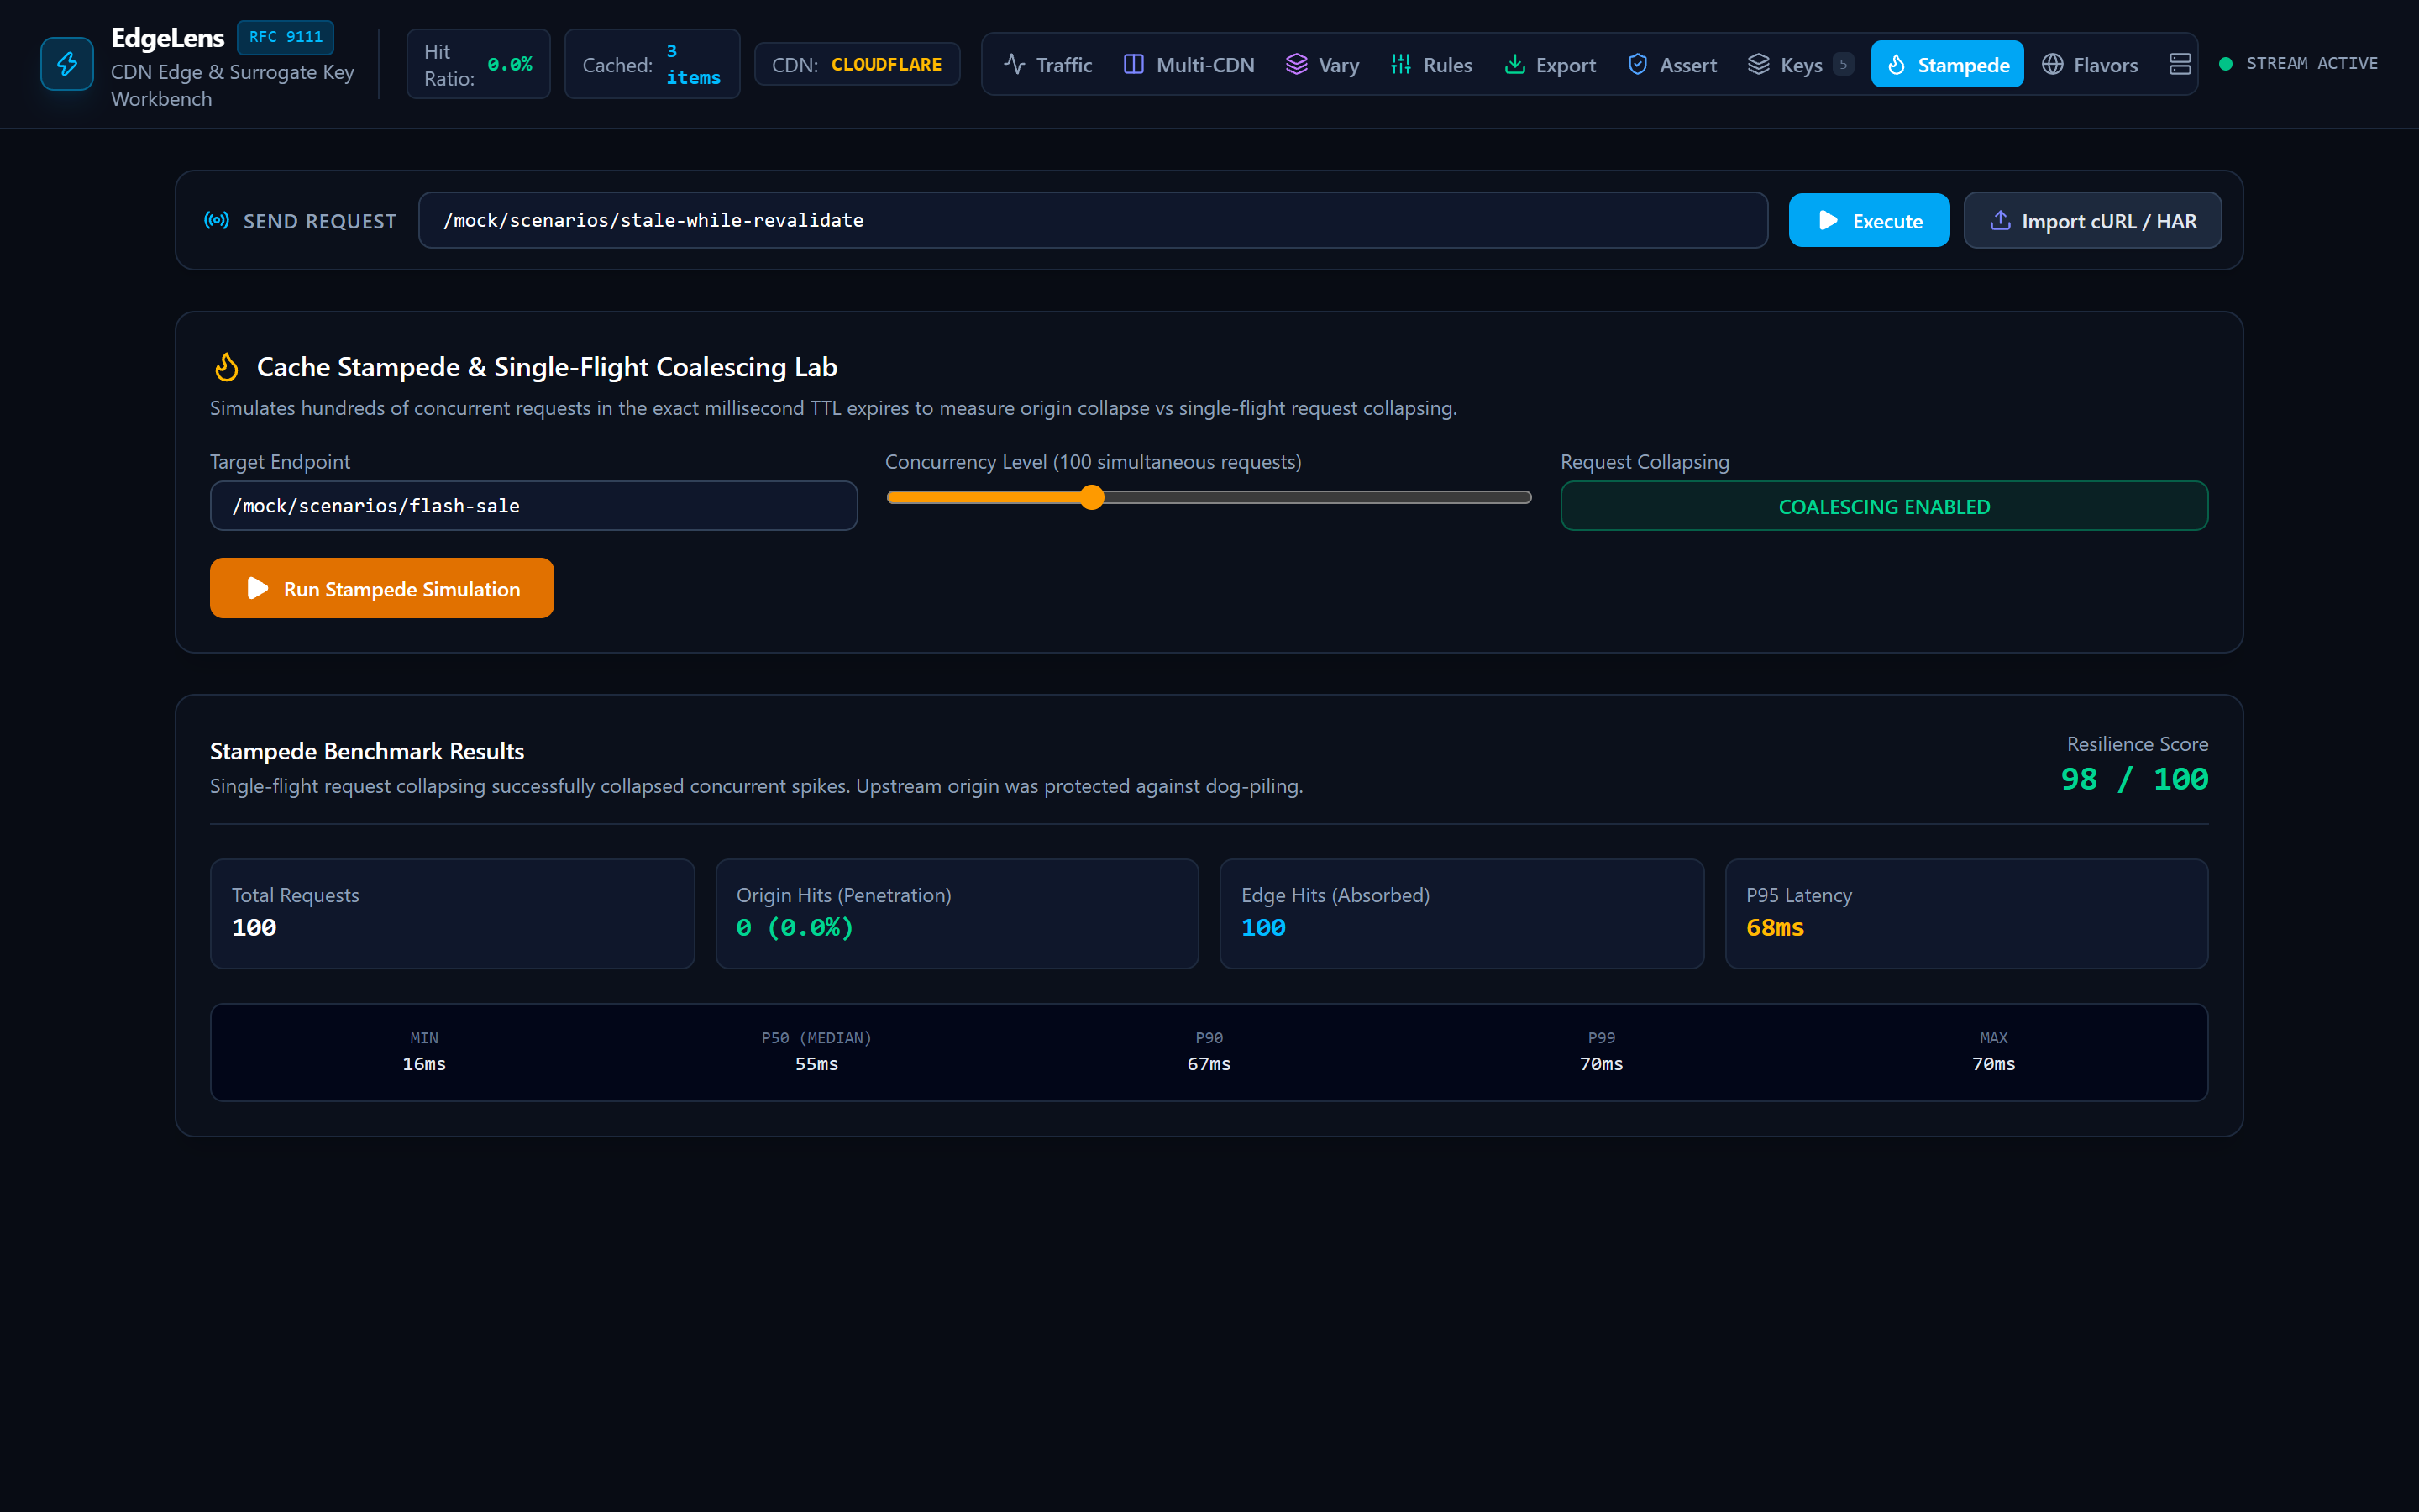Click the Hit Ratio 0.0% stat
The height and width of the screenshot is (1512, 2419).
tap(478, 64)
